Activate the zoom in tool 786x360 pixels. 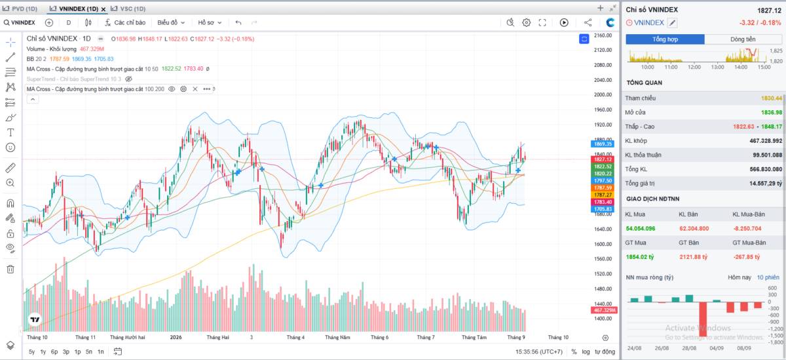pyautogui.click(x=10, y=183)
